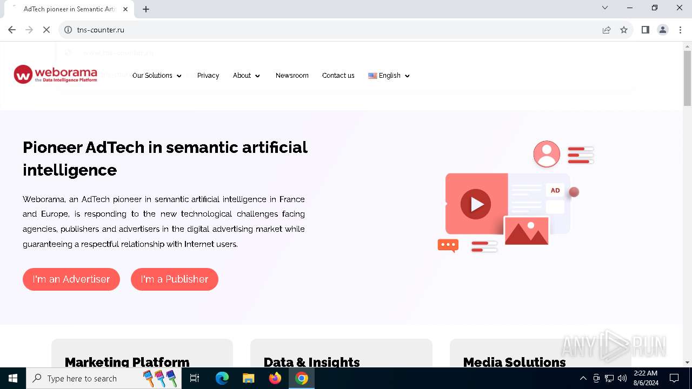This screenshot has width=692, height=389.
Task: Click the Weborama logo
Action: point(56,75)
